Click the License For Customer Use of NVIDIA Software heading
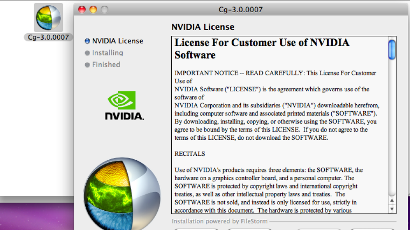This screenshot has height=230, width=410. [262, 49]
